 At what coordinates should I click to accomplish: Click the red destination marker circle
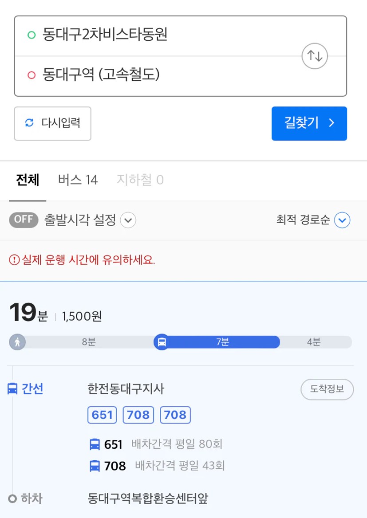tap(32, 75)
